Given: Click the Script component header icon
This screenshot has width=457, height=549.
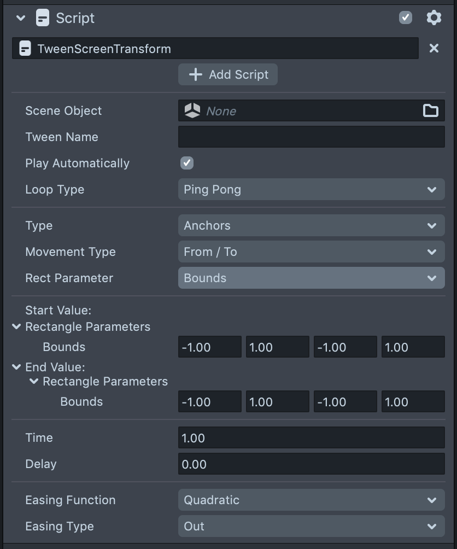Looking at the screenshot, I should tap(43, 18).
